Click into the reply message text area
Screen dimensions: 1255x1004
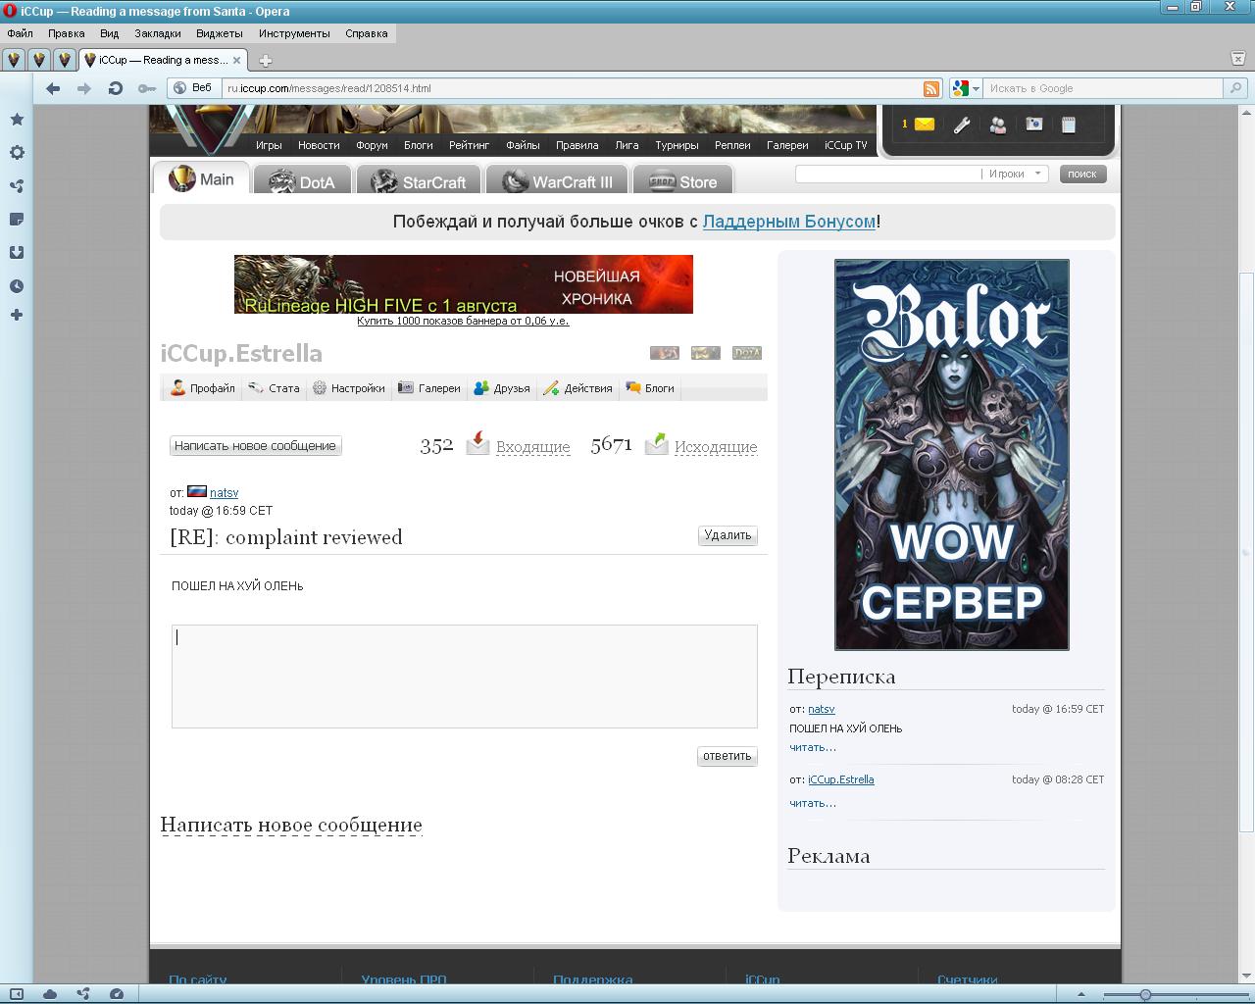click(x=465, y=677)
